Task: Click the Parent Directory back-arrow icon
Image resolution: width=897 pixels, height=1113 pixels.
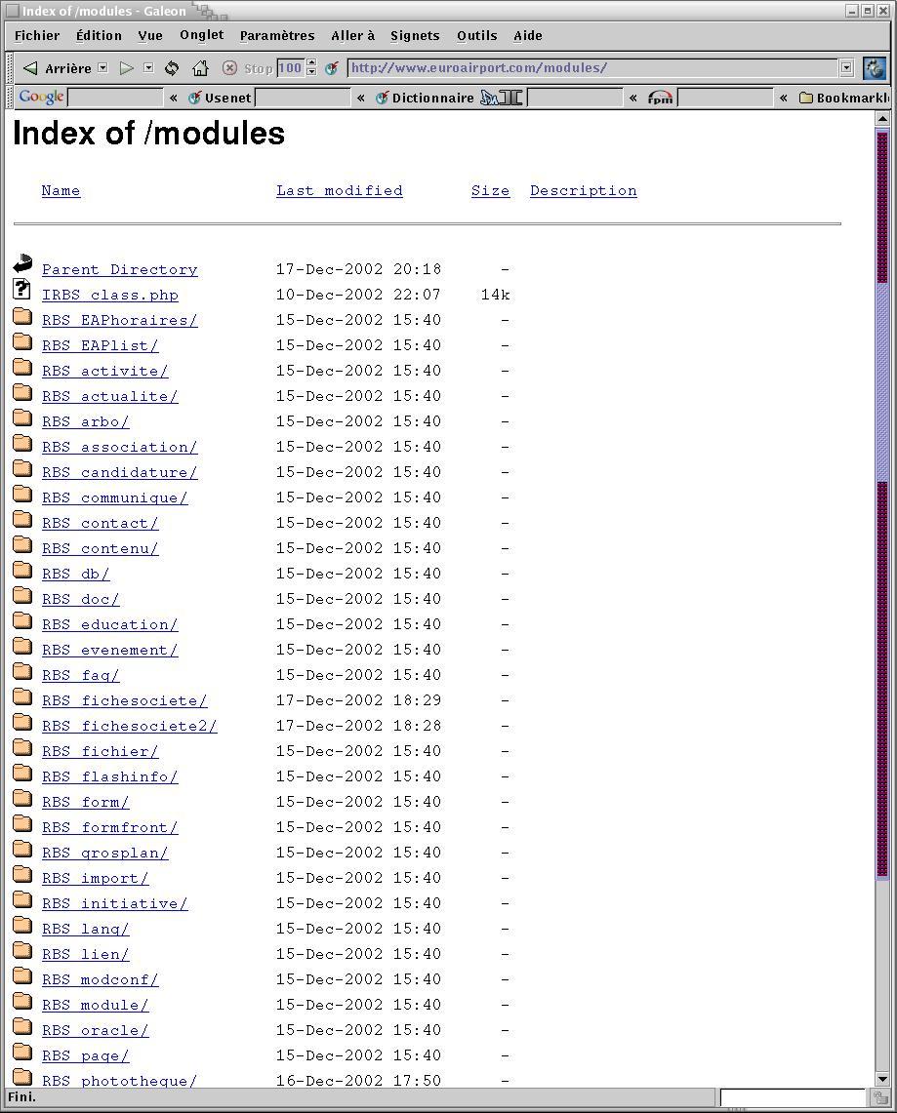Action: [22, 264]
